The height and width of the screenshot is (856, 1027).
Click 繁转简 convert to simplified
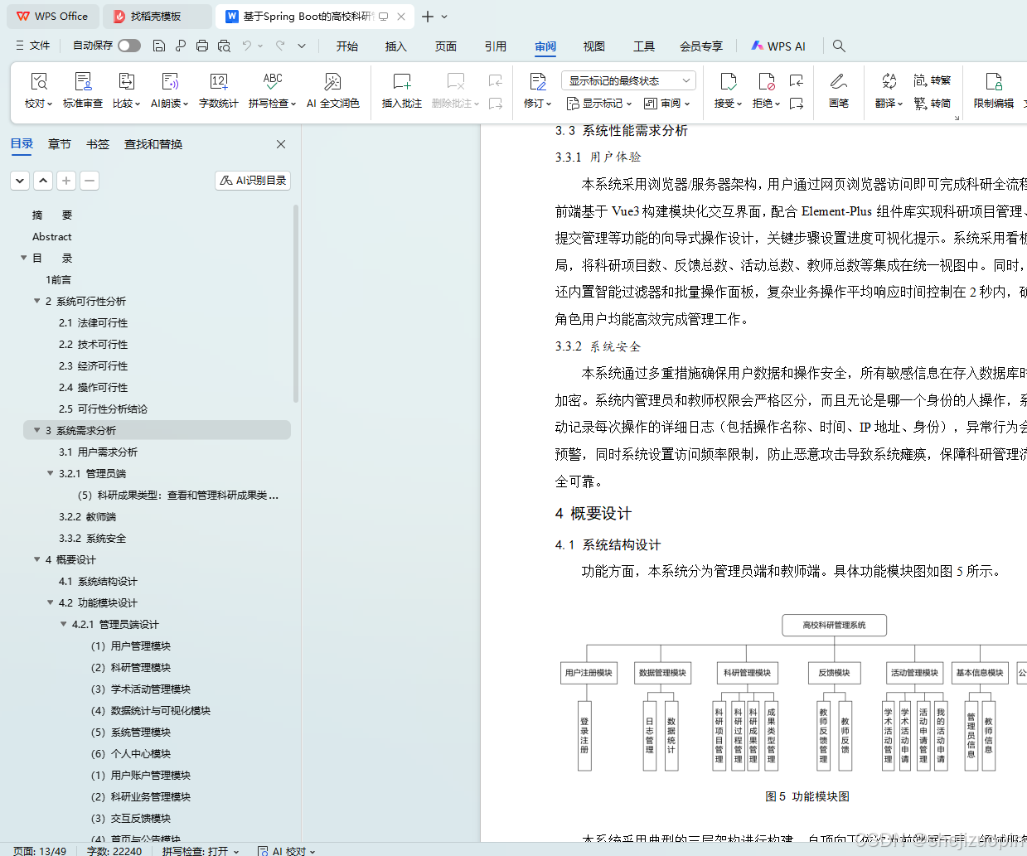pos(933,104)
